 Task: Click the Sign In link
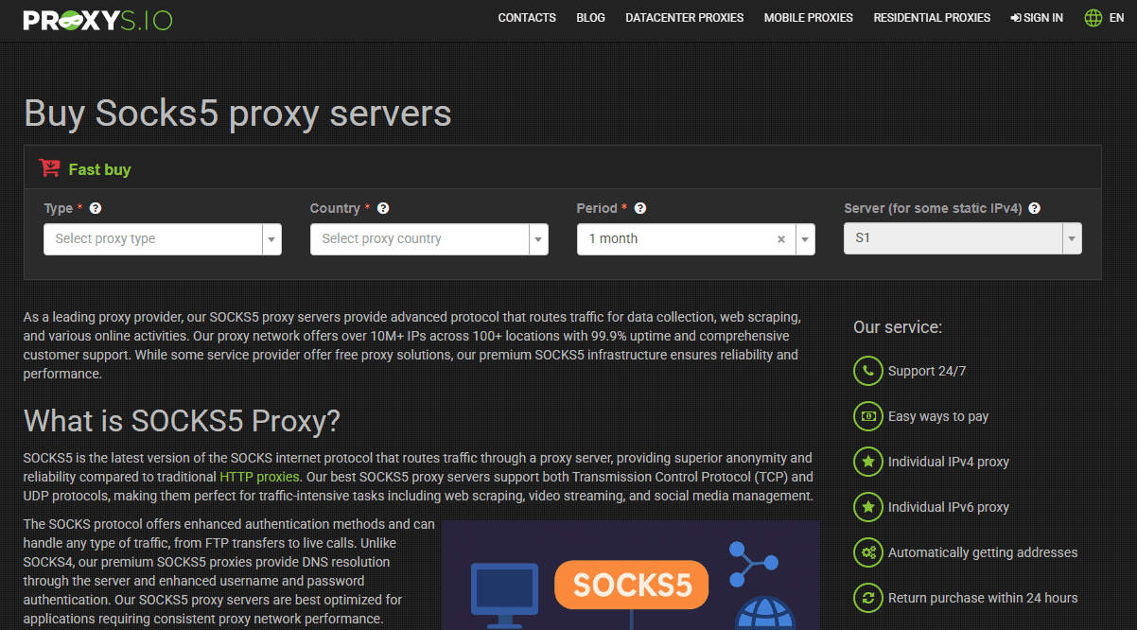(x=1037, y=18)
